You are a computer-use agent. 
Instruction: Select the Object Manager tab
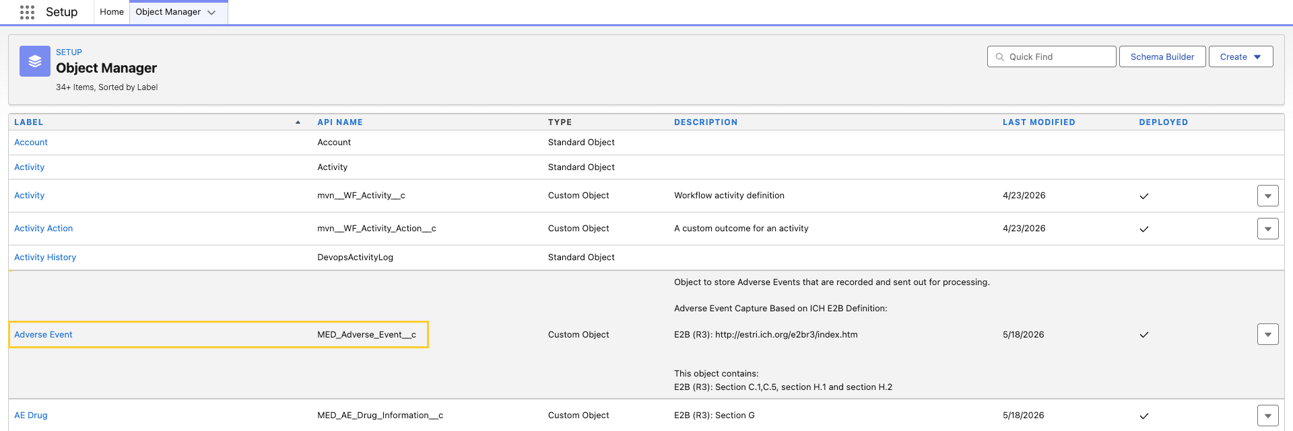[168, 12]
